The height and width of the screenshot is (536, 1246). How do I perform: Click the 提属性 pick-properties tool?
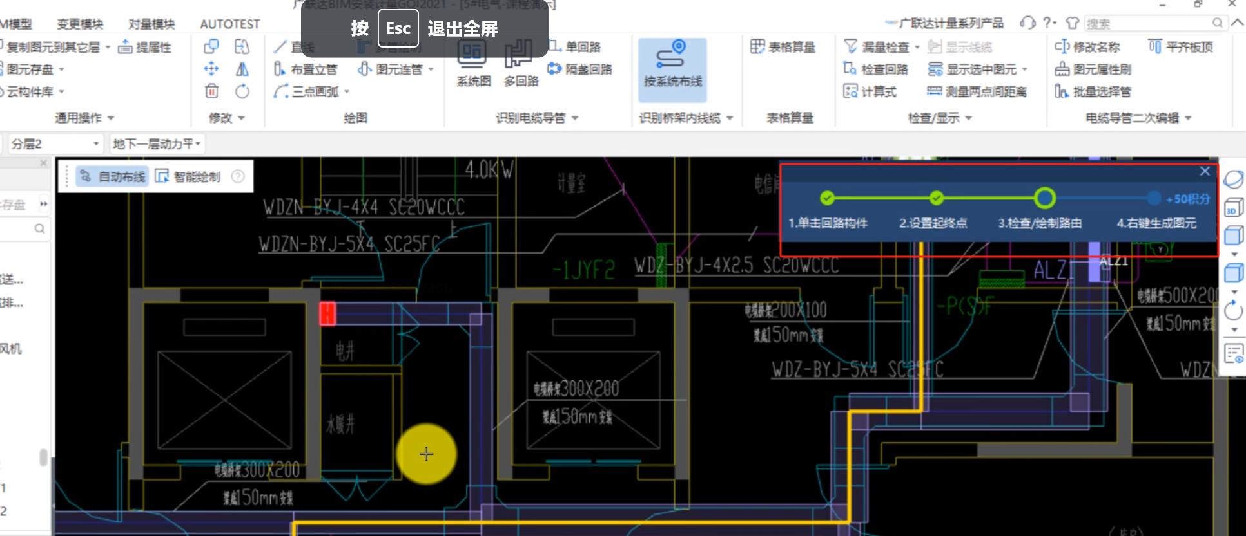click(x=145, y=47)
